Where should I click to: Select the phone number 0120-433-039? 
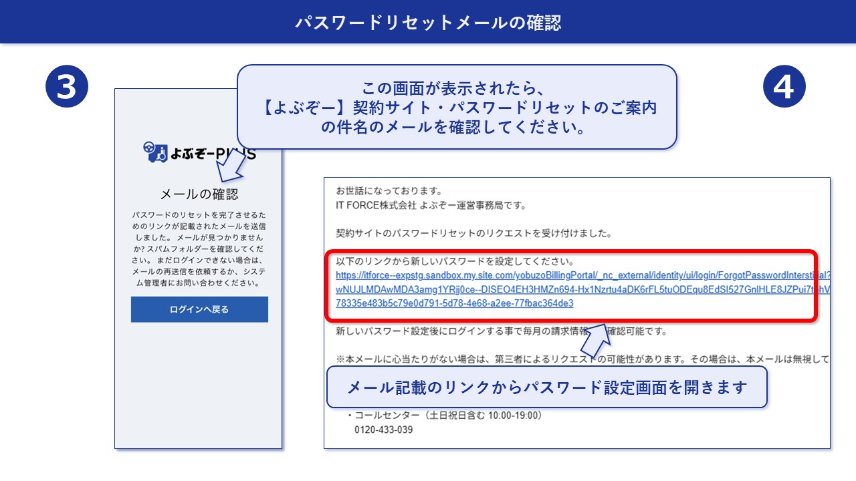click(x=383, y=430)
